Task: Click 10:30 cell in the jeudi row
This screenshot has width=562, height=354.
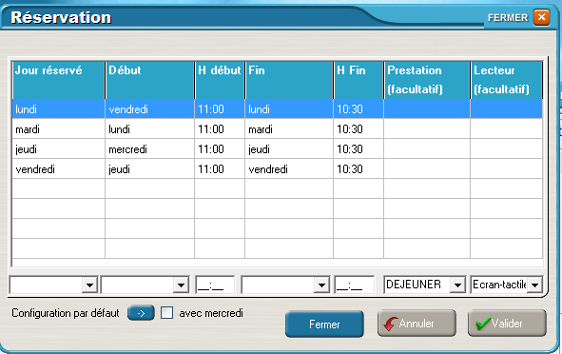Action: click(x=359, y=149)
